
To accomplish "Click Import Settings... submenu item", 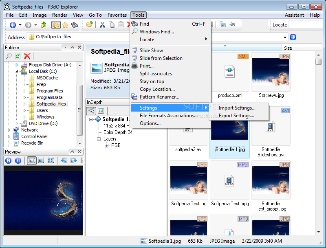I will pos(239,108).
